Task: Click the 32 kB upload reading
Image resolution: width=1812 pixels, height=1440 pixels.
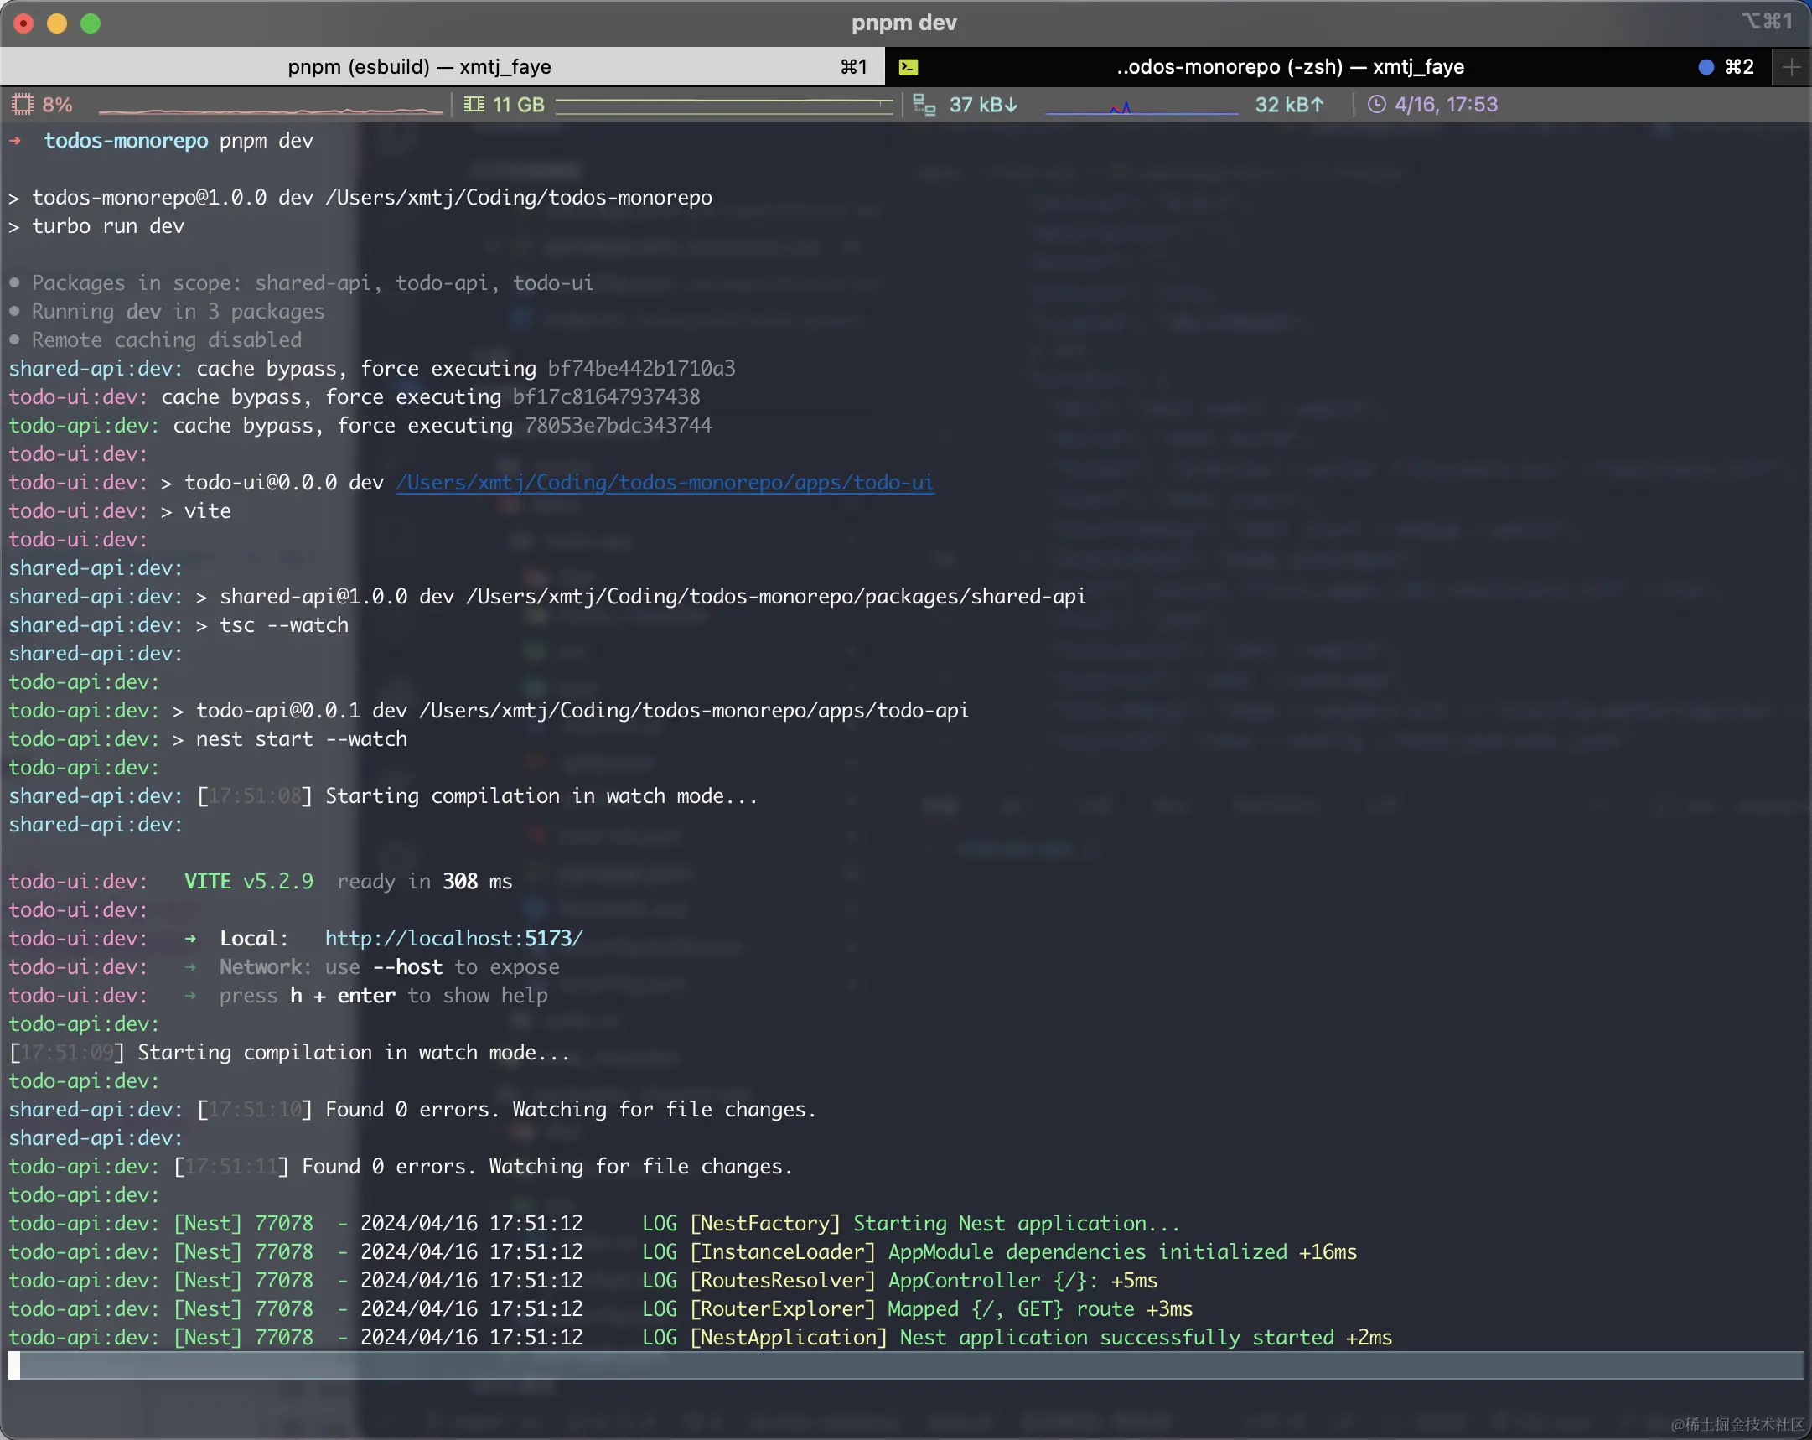Action: pyautogui.click(x=1288, y=104)
